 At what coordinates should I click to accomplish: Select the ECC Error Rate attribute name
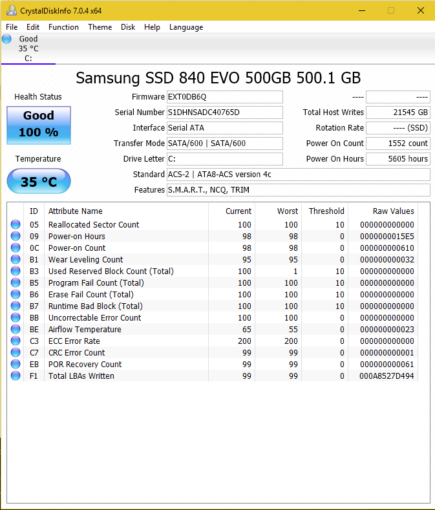pyautogui.click(x=74, y=341)
